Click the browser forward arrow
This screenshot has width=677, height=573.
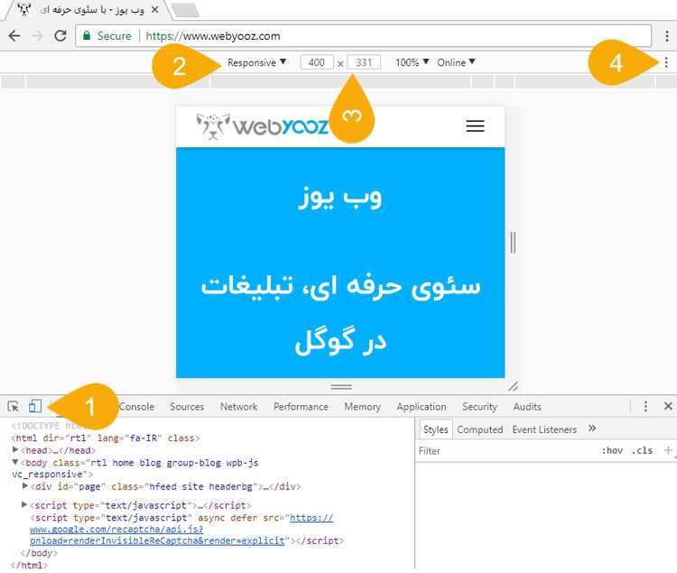[x=38, y=36]
